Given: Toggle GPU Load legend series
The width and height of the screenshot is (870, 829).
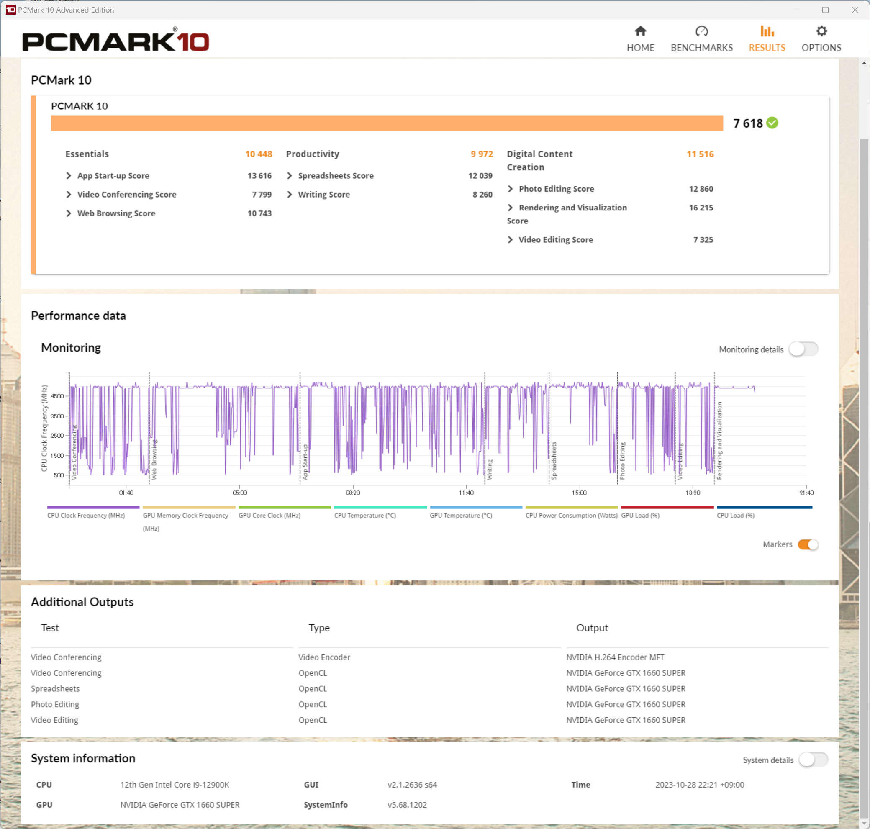Looking at the screenshot, I should coord(667,513).
